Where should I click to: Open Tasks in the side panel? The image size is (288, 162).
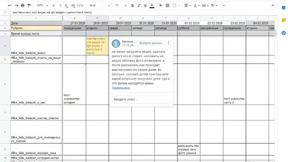tap(283, 33)
